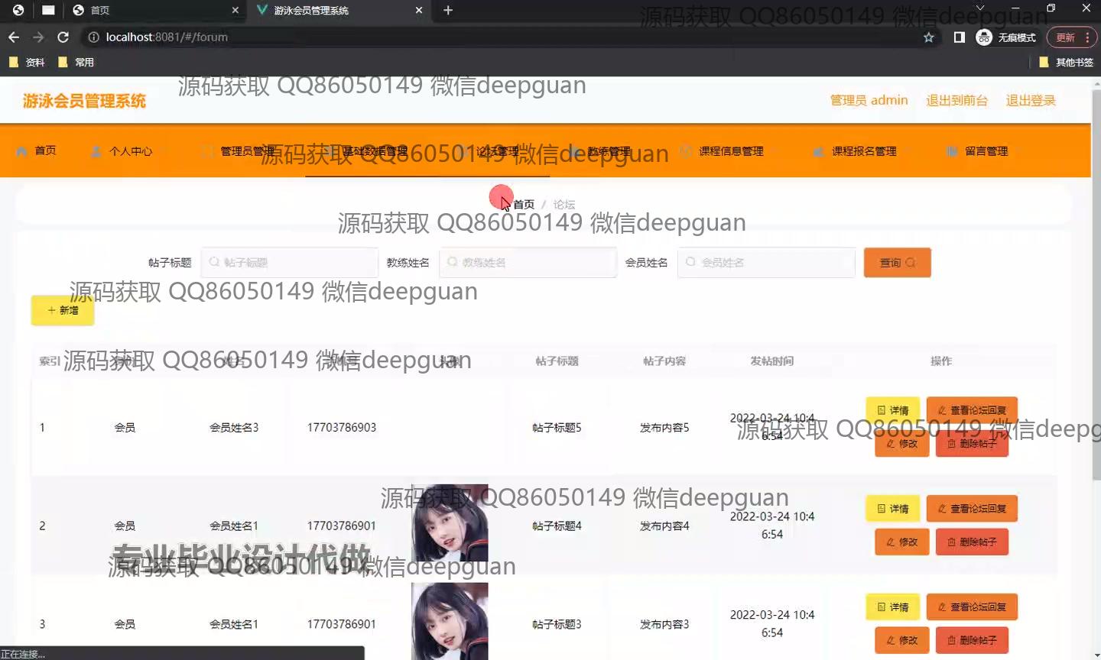Expand the 管理员管理 menu
Screen dimensions: 1101x660
click(246, 151)
